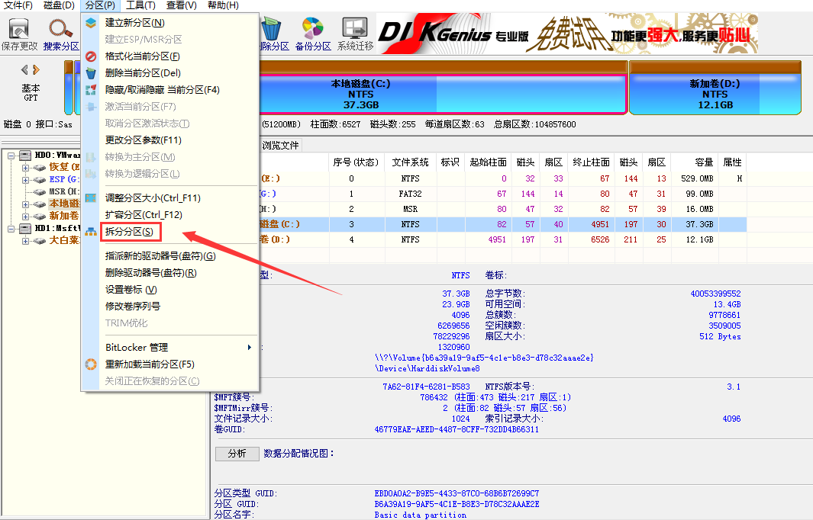Image resolution: width=813 pixels, height=520 pixels.
Task: Click the 拆分分区 split icon
Action: click(x=91, y=232)
